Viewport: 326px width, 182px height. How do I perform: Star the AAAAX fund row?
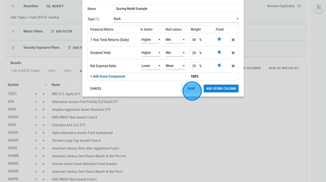point(36,117)
